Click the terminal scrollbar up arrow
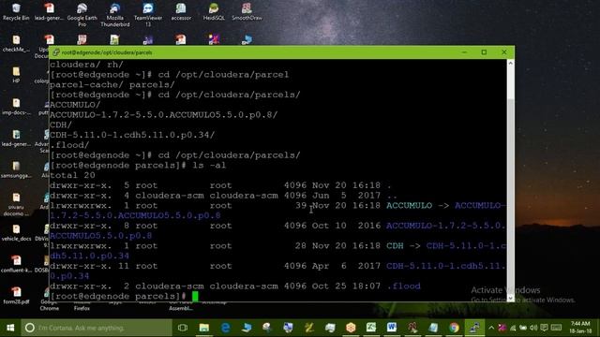Screen dimensions: 600x337 [510, 64]
